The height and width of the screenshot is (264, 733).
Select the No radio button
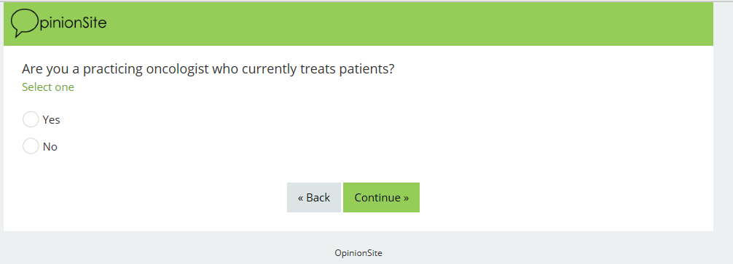point(31,146)
